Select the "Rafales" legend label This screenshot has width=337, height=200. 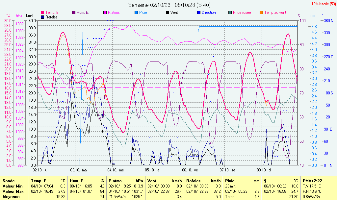(51, 17)
